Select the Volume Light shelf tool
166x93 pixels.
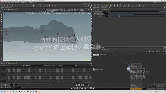pyautogui.click(x=103, y=5)
